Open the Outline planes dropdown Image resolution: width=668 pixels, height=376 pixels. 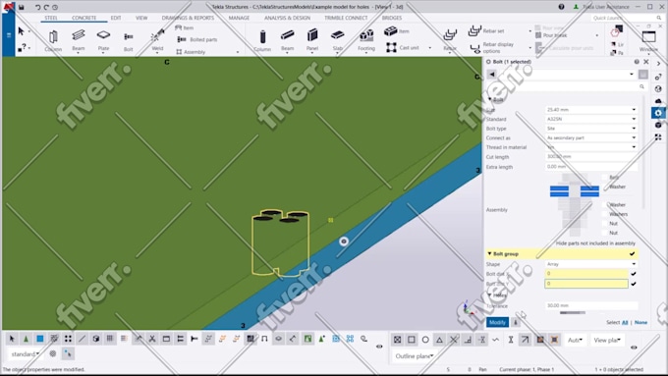[x=415, y=356]
